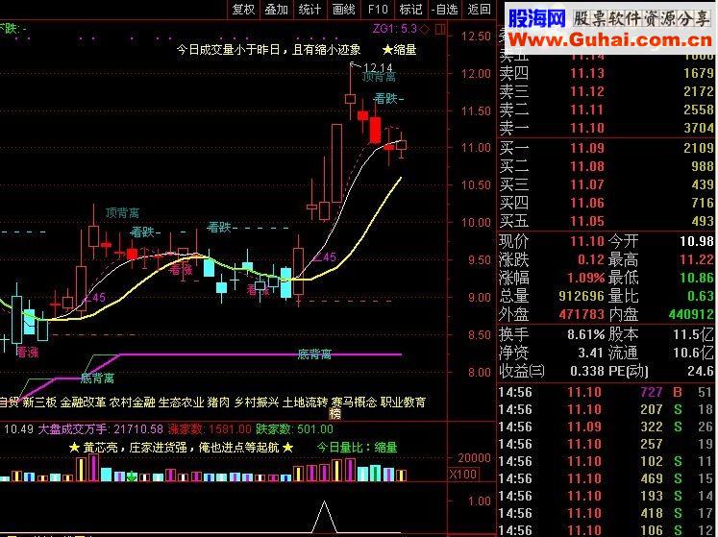Viewport: 718px width, 537px height.
Task: Open the 农村金融 concept tag
Action: pos(133,403)
